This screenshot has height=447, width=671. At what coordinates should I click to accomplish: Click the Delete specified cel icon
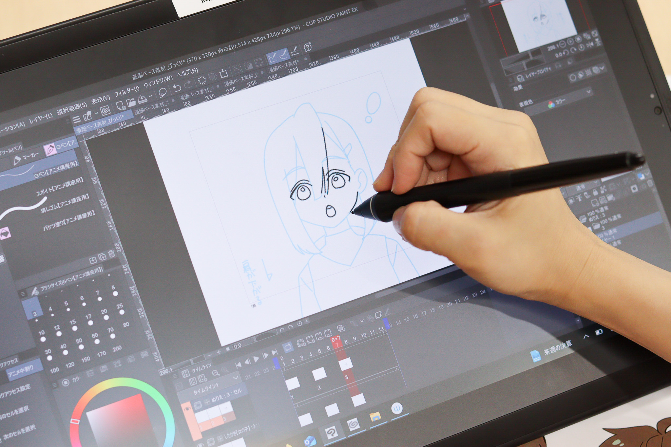tap(328, 334)
